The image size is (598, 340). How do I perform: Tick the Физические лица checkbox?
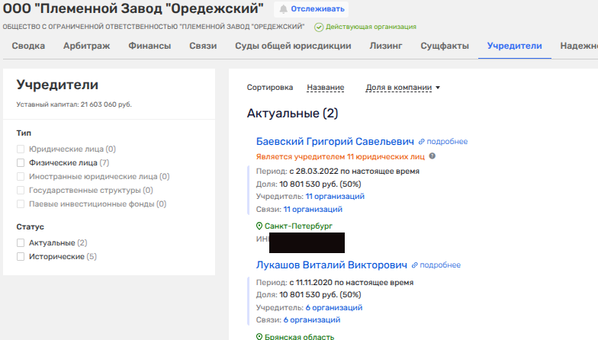[21, 163]
